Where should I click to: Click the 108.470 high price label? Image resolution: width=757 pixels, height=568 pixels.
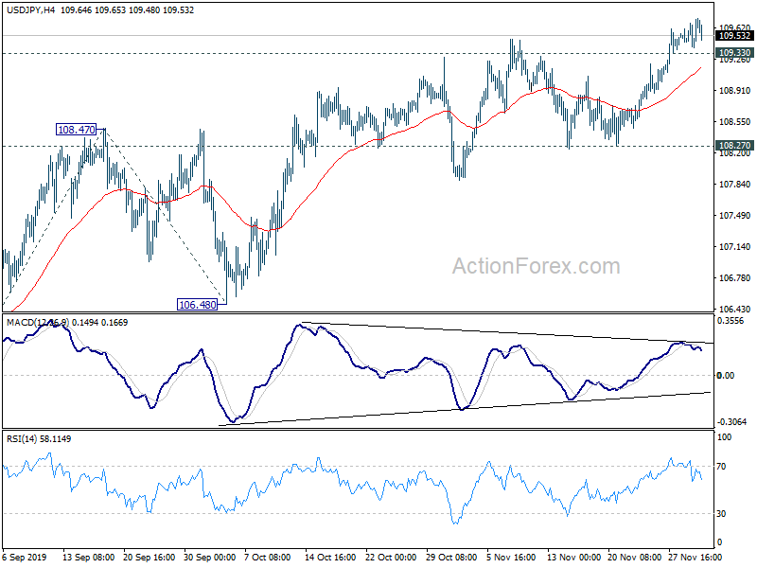77,130
